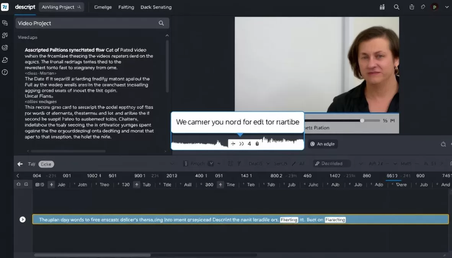This screenshot has width=452, height=258.
Task: Toggle the Ecke switch near the back arrow
Action: 46,164
